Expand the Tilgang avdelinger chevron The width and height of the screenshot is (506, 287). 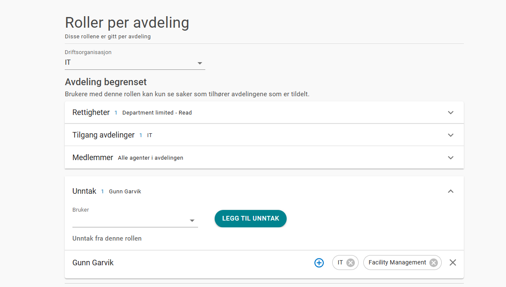pos(451,135)
